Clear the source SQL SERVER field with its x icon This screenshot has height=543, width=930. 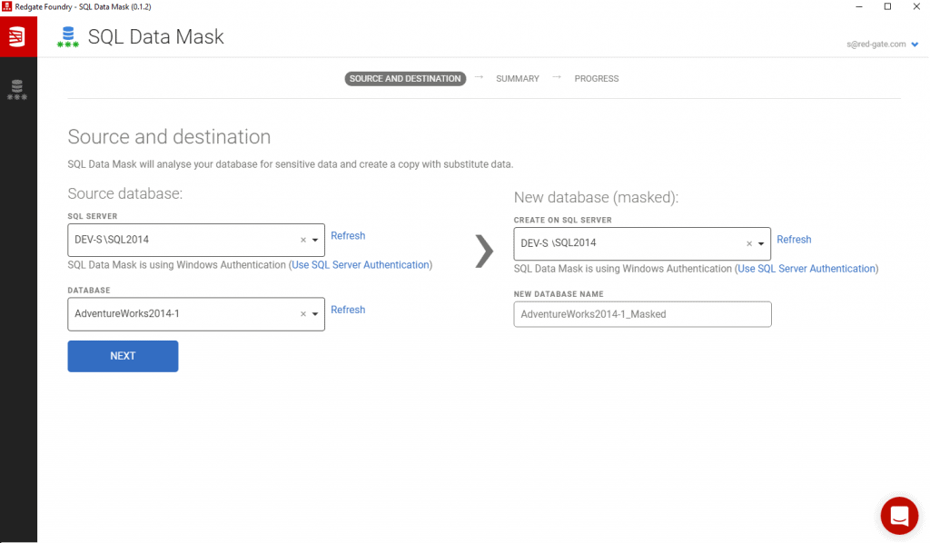[302, 240]
